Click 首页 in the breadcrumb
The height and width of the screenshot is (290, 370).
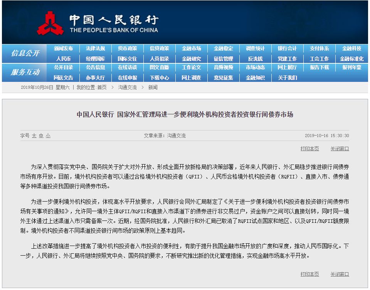[x=102, y=87]
